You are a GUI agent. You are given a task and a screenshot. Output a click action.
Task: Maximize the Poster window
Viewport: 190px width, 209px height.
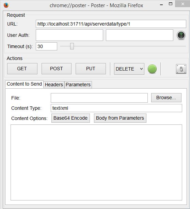171,4
